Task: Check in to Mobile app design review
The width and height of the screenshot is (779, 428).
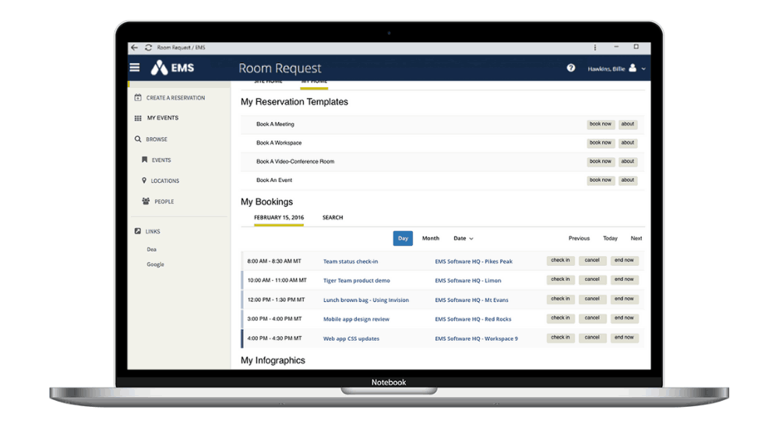Action: 560,318
